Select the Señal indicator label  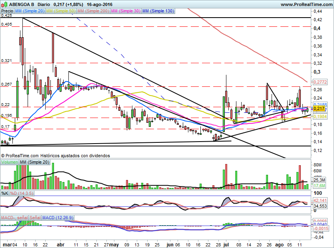[x=35, y=218]
